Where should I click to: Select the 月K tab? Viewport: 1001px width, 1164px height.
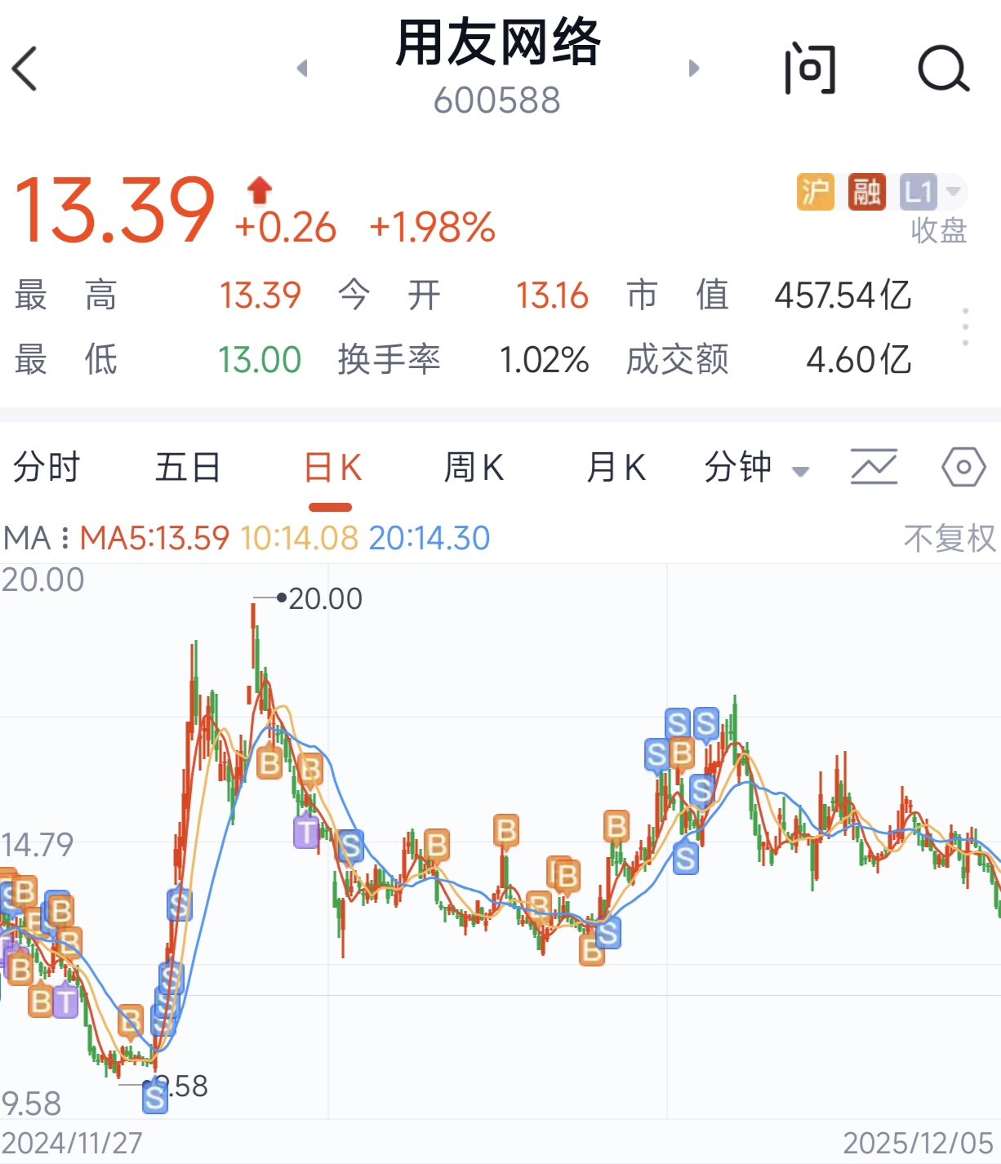[x=616, y=468]
